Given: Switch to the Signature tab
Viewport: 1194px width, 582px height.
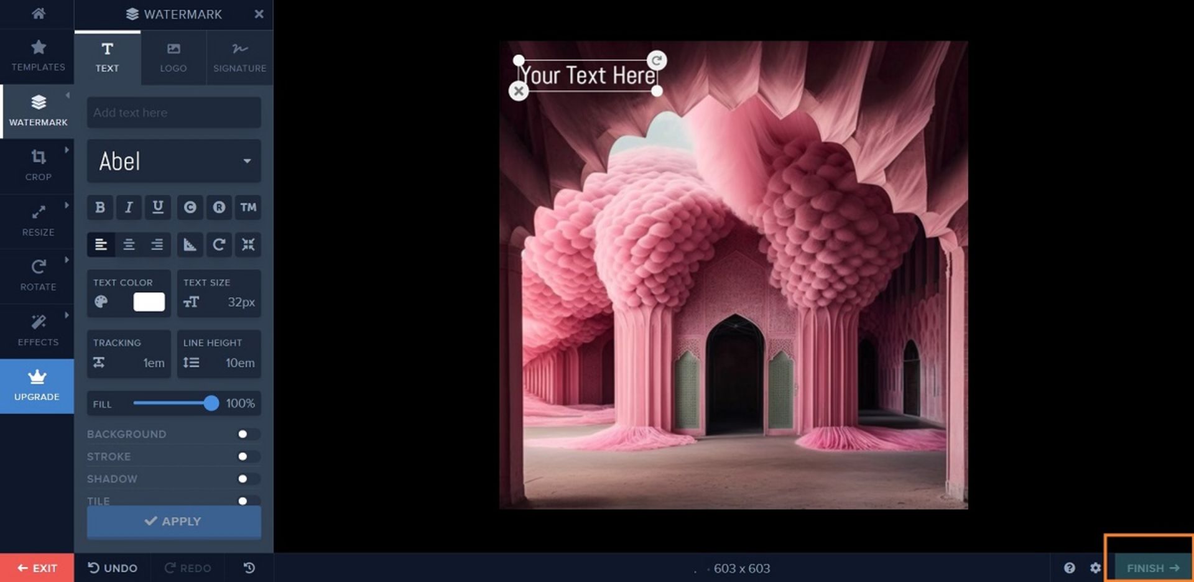Looking at the screenshot, I should click(239, 57).
